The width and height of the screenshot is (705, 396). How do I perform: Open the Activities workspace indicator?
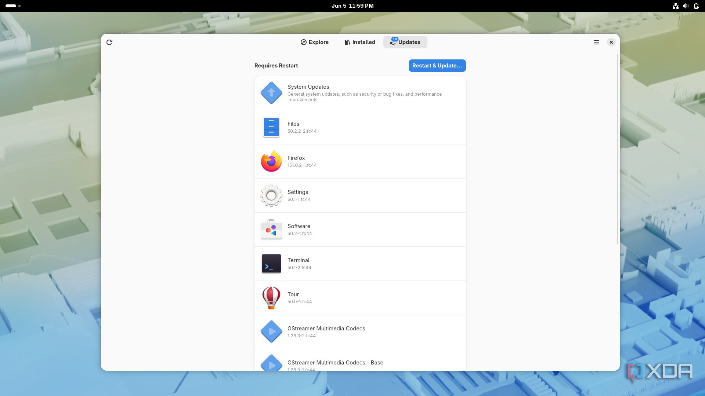click(13, 6)
